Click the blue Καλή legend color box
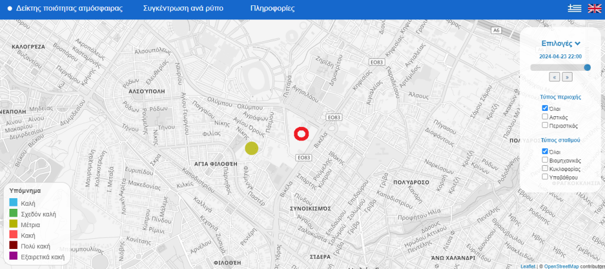The height and width of the screenshot is (269, 605). 14,204
